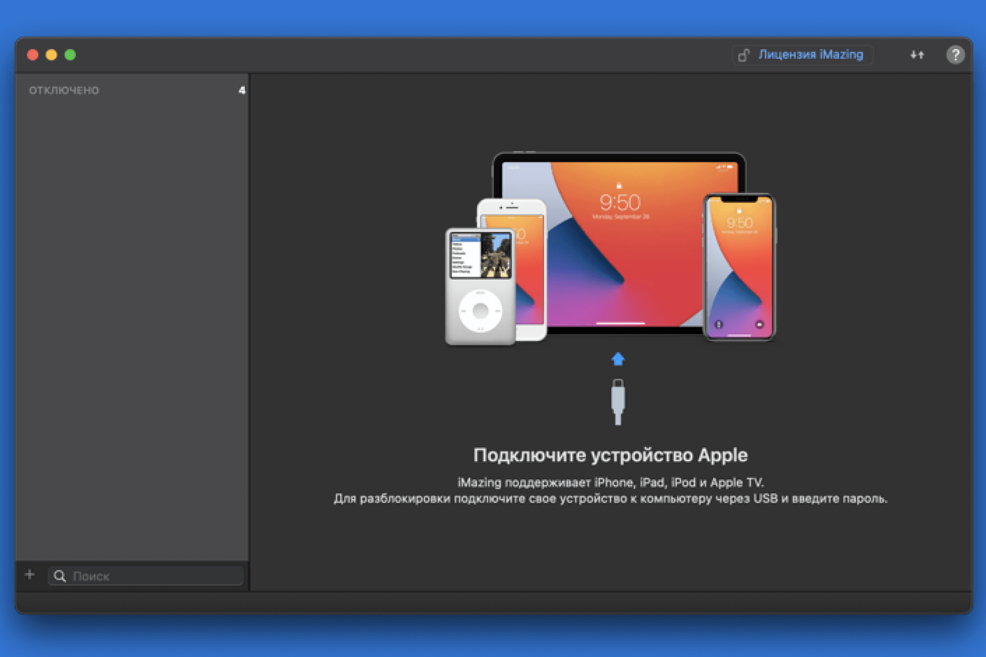Maximize the window with the green button
The height and width of the screenshot is (657, 986).
pyautogui.click(x=70, y=55)
